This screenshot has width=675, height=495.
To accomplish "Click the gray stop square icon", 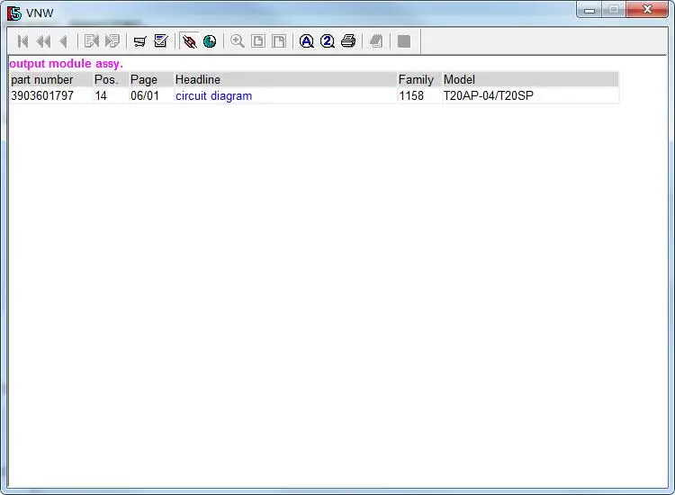I will [404, 41].
